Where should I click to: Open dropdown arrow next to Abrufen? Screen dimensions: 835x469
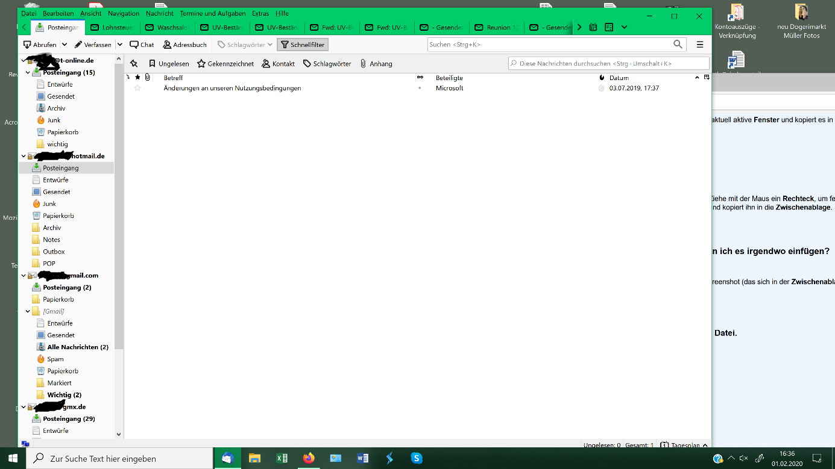[65, 45]
